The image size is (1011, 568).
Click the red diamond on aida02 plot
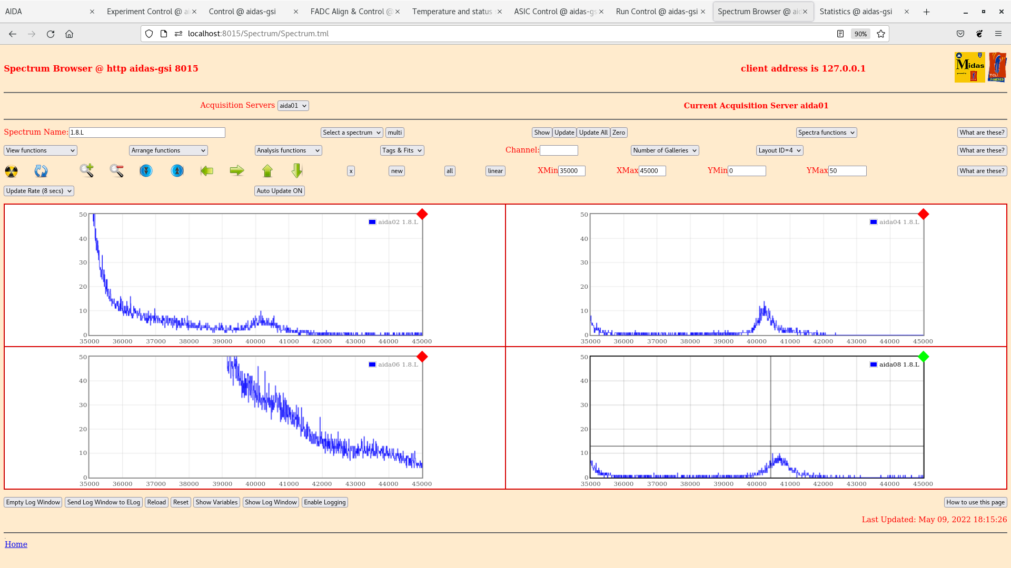(422, 214)
